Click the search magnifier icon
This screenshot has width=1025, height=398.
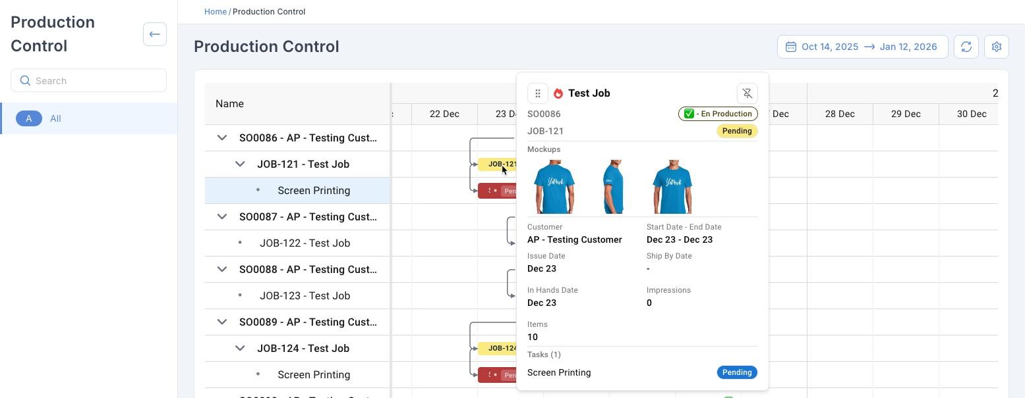pyautogui.click(x=26, y=81)
